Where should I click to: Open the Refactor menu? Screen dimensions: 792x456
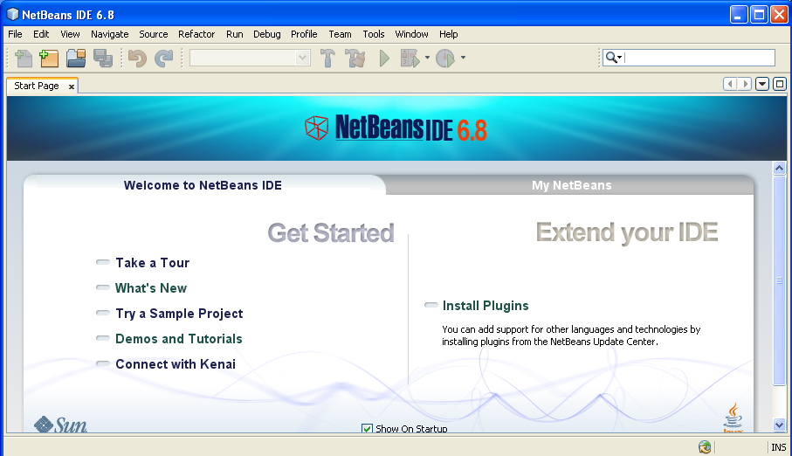(x=196, y=34)
